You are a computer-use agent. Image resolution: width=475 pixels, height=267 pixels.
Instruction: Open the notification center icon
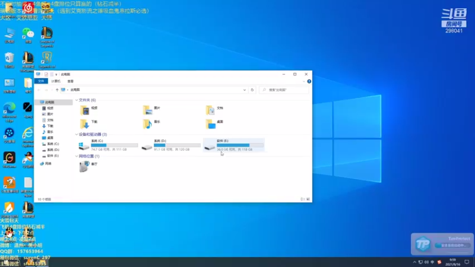(467, 262)
